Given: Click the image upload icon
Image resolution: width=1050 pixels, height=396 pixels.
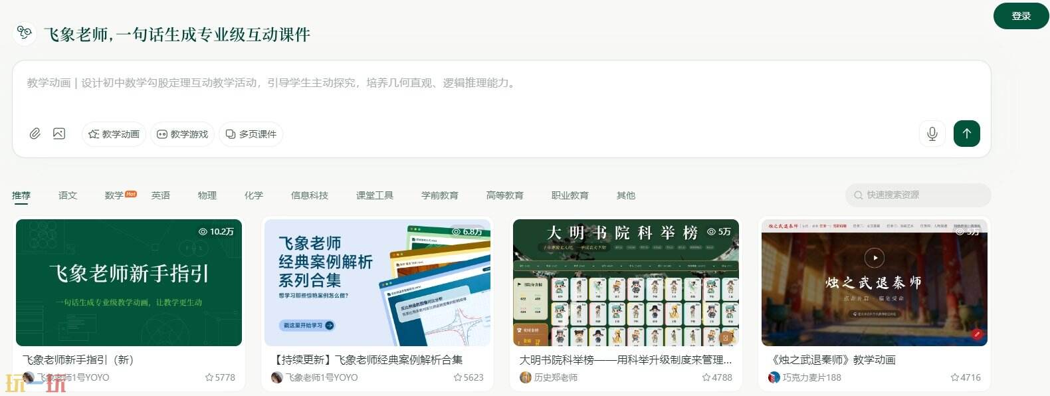Looking at the screenshot, I should tap(59, 134).
